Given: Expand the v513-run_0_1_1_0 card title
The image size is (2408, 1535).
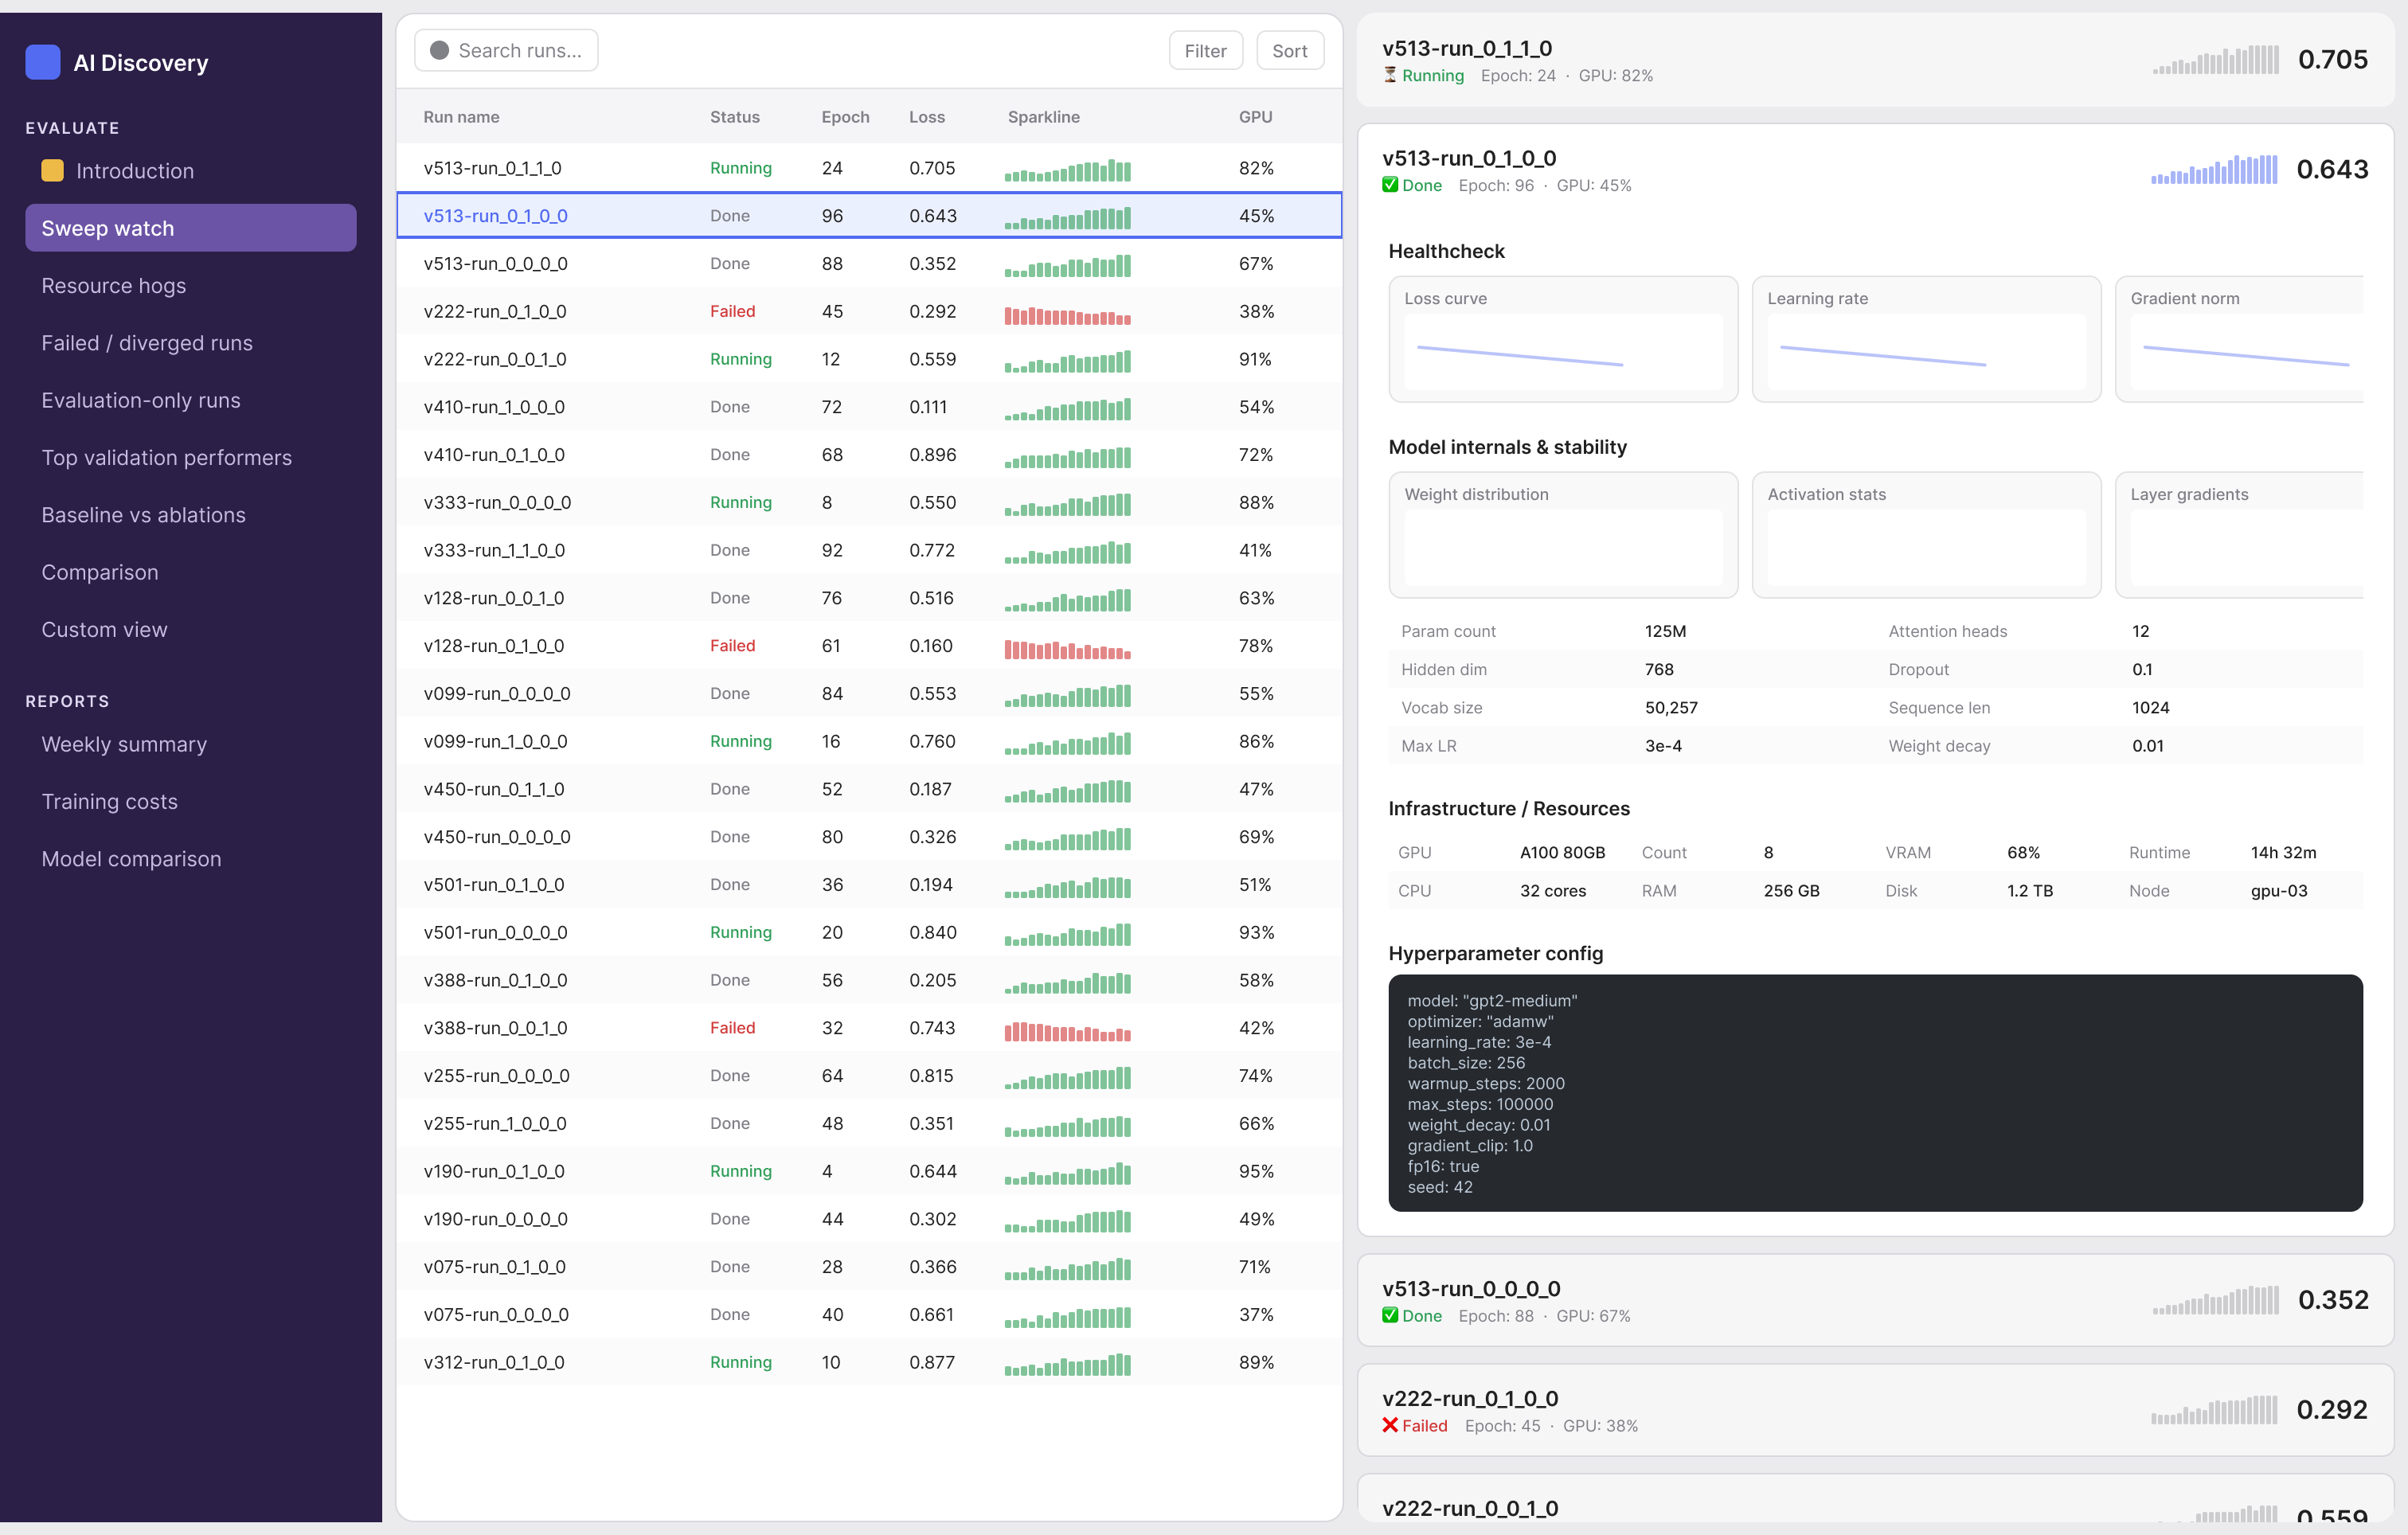Looking at the screenshot, I should pyautogui.click(x=1466, y=48).
